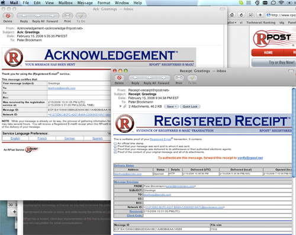Open the Format menu

(x=104, y=3)
